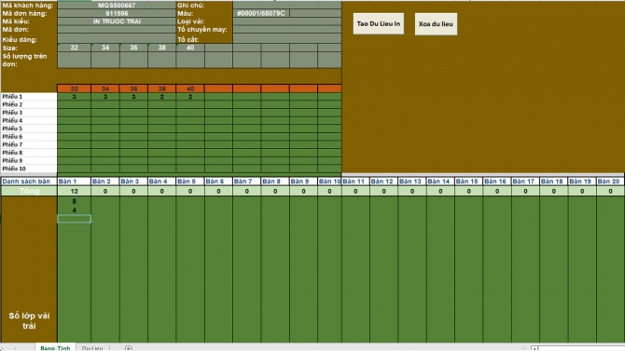Select Phiếu 1 row label
Viewport: 625px width, 351px height.
[x=29, y=96]
